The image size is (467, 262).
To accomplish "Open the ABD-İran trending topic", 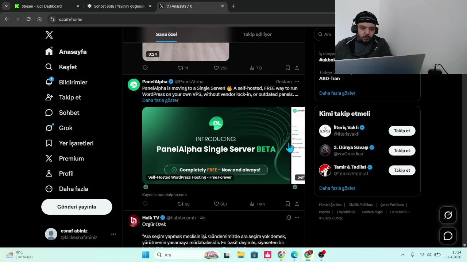I will 329,78.
